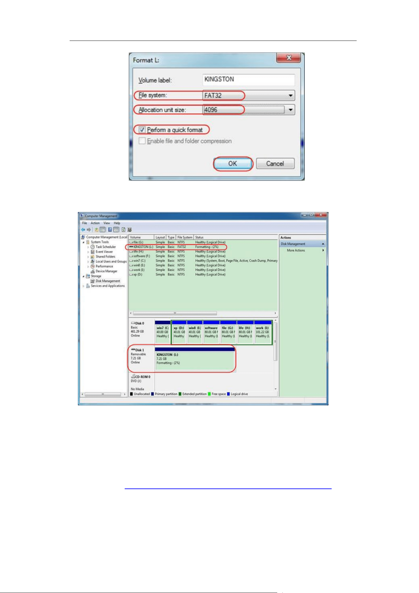Click the Storage icon in tree
The image size is (419, 593).
tap(88, 276)
